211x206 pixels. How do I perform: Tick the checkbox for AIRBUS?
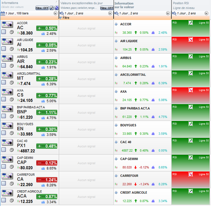pos(4,65)
